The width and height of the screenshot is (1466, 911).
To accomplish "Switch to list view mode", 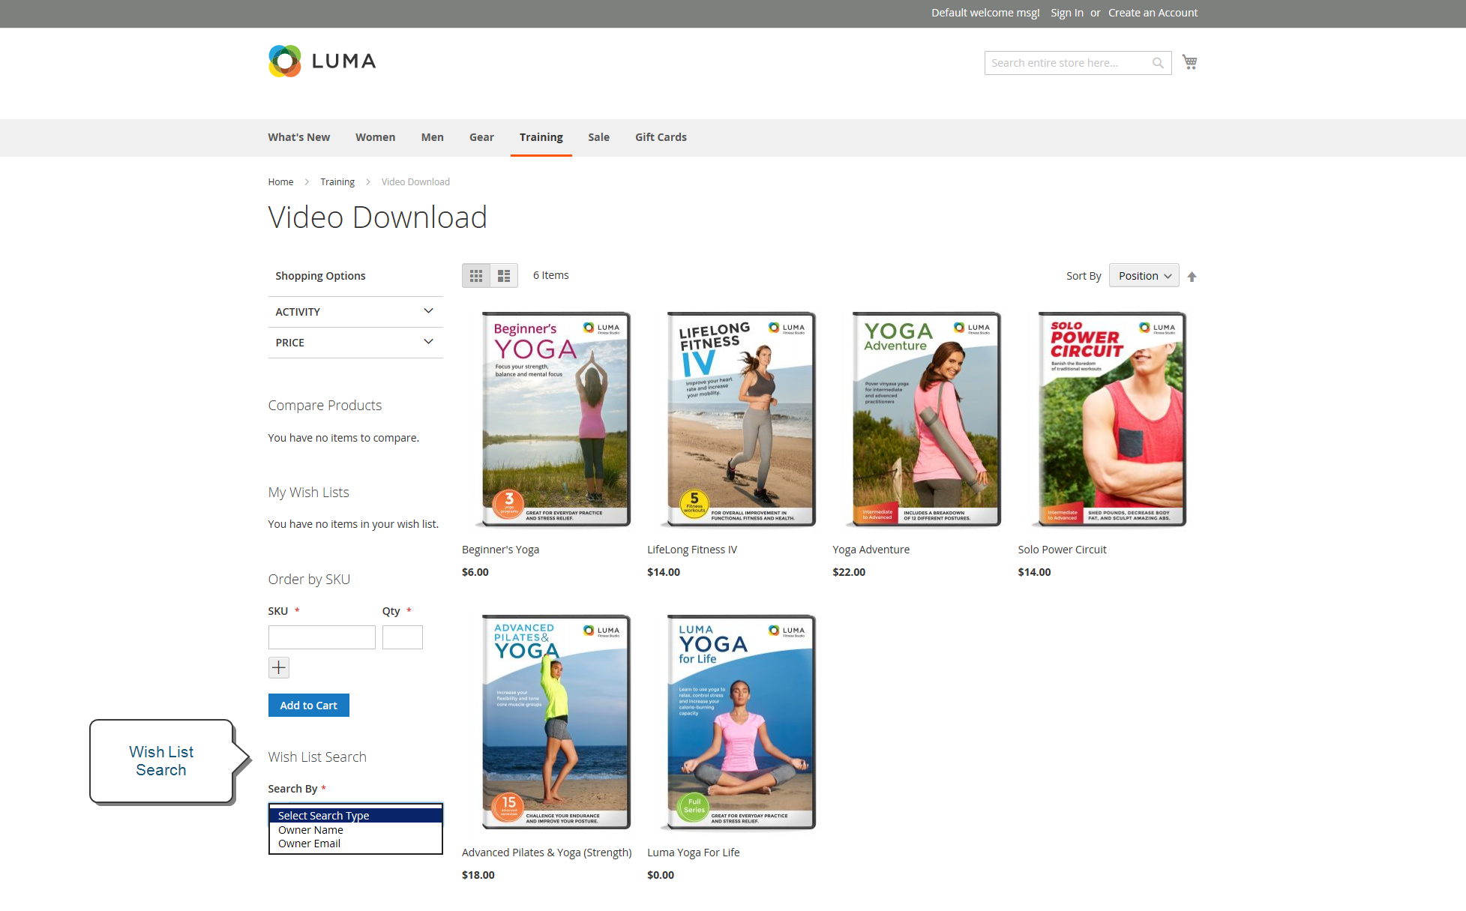I will coord(504,276).
